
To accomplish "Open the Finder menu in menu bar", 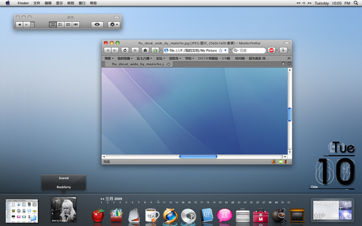I will pyautogui.click(x=23, y=3).
